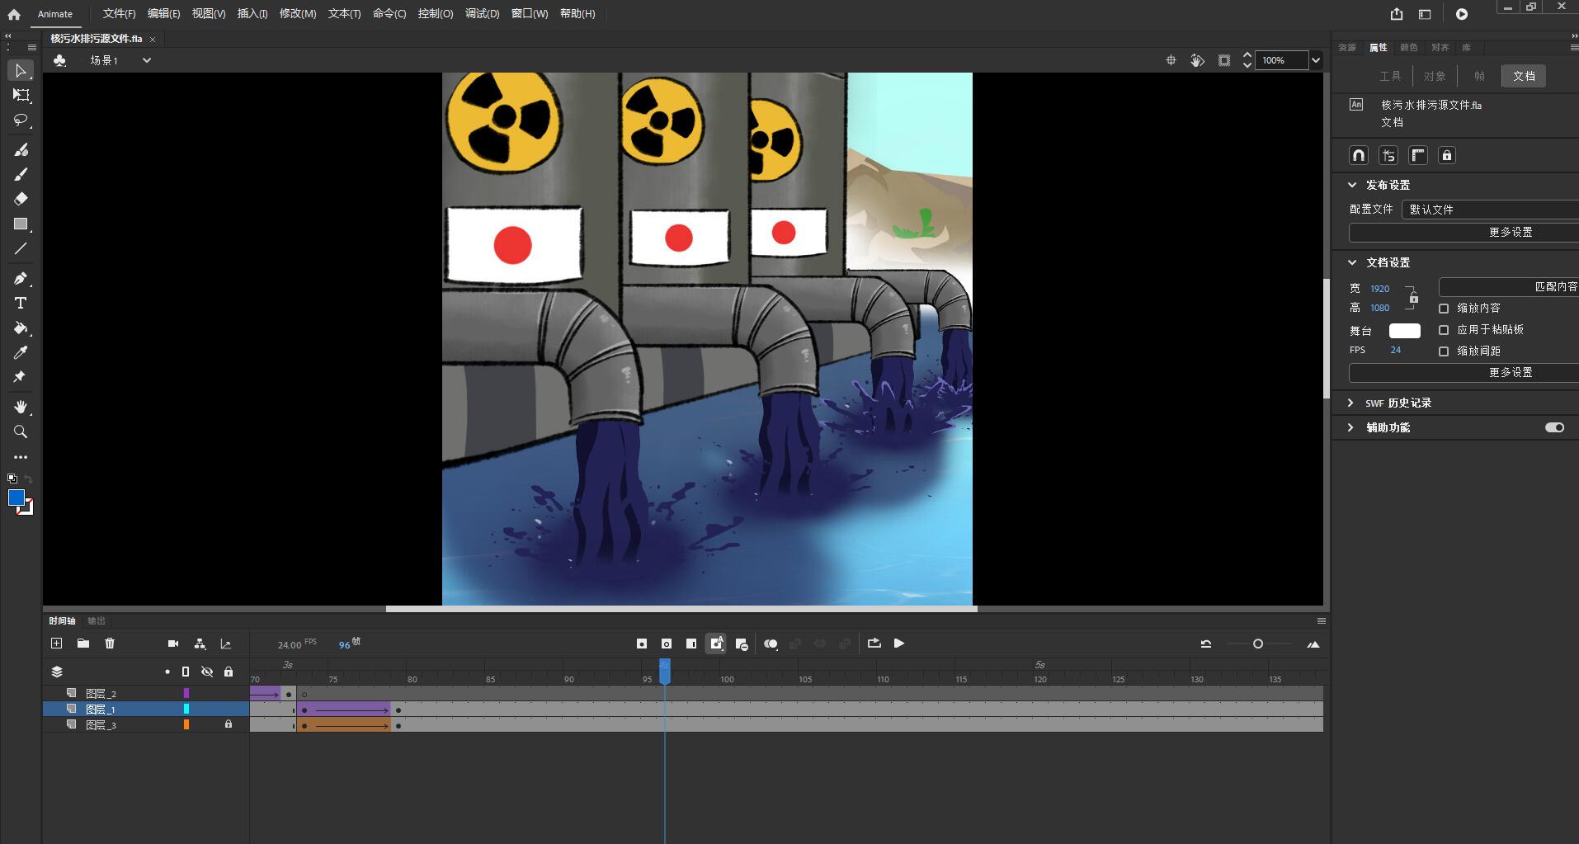
Task: Click the add camera icon
Action: coord(173,644)
